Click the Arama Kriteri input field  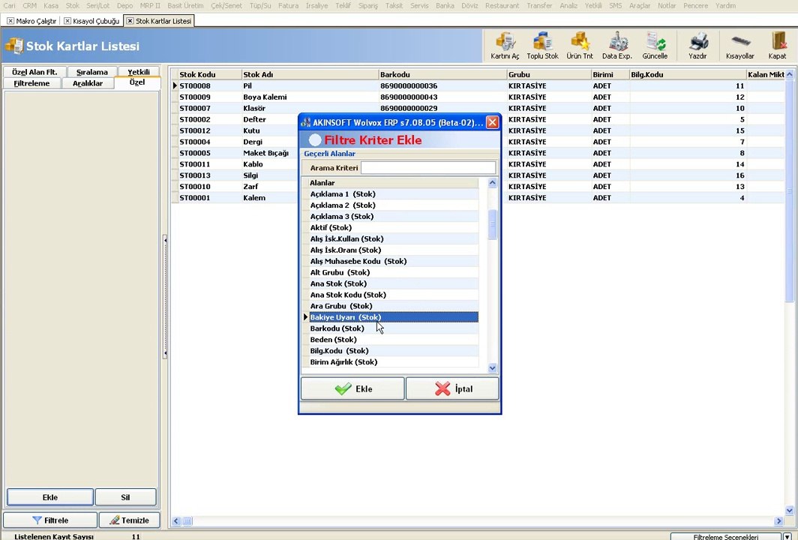428,167
